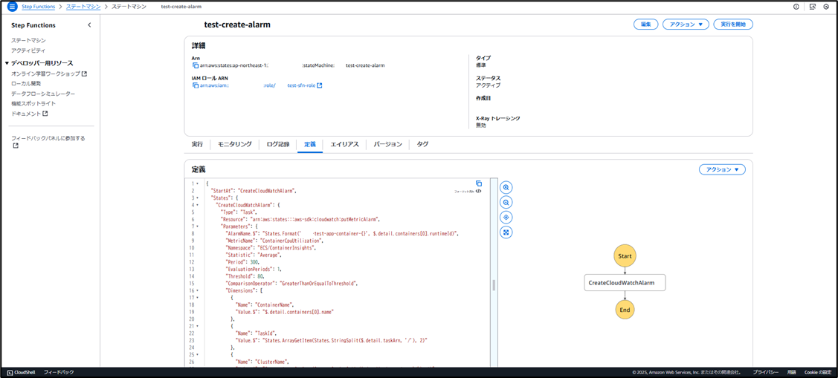Viewport: 838px width, 378px height.
Task: Open the settings gear icon in top bar
Action: (826, 7)
